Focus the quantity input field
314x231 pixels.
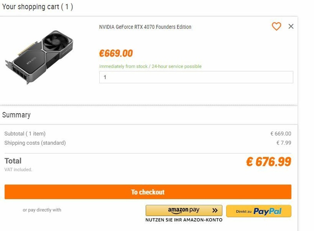point(196,77)
